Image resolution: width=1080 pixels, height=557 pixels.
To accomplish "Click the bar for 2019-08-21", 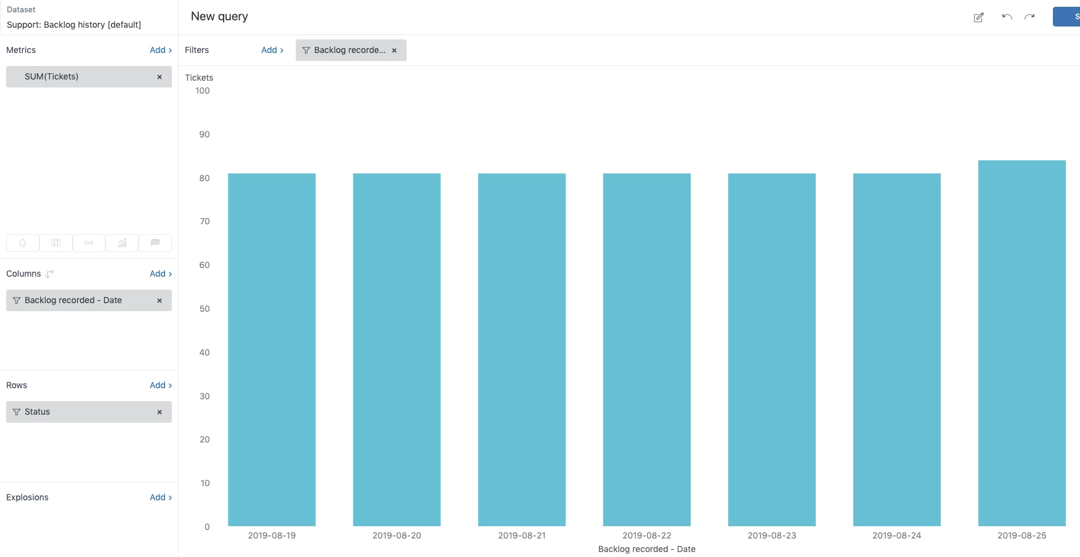I will click(x=522, y=350).
